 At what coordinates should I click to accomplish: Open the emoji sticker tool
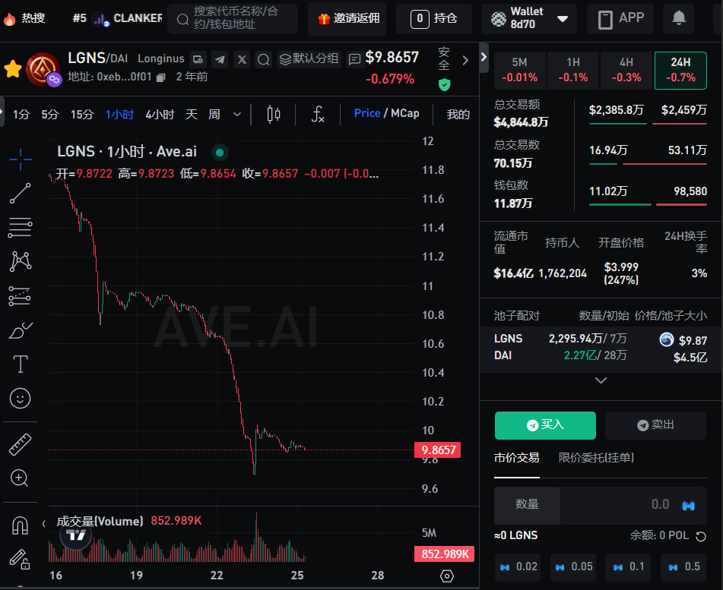[x=20, y=398]
